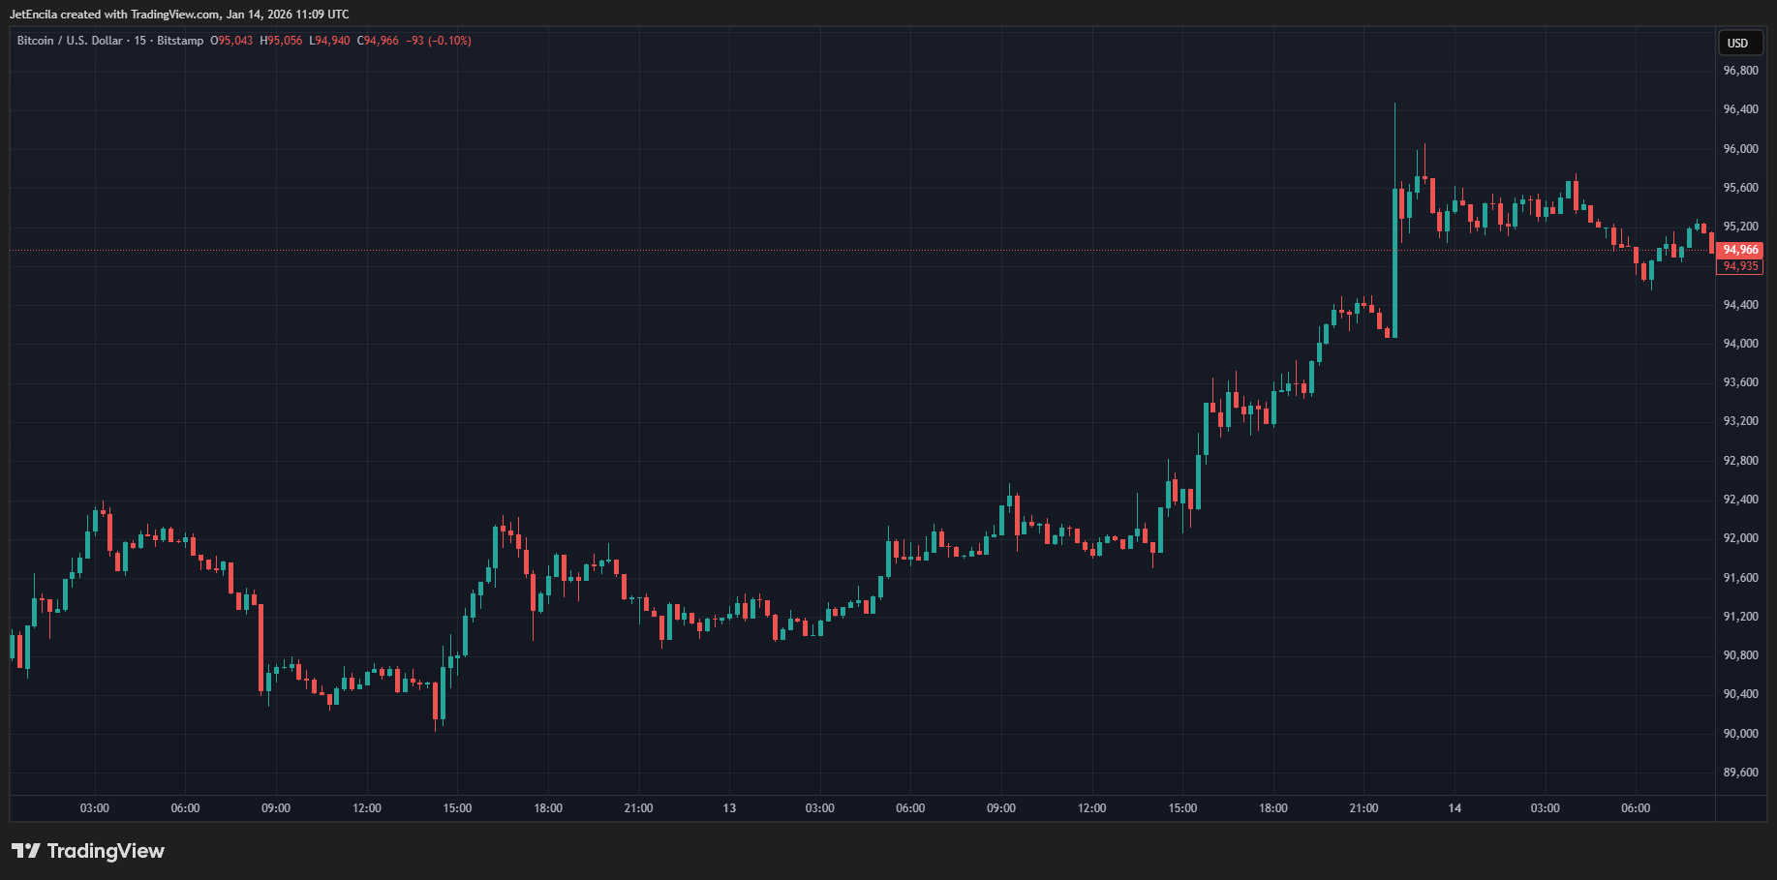Click the date label 13 on time axis
The image size is (1777, 880).
pos(729,808)
